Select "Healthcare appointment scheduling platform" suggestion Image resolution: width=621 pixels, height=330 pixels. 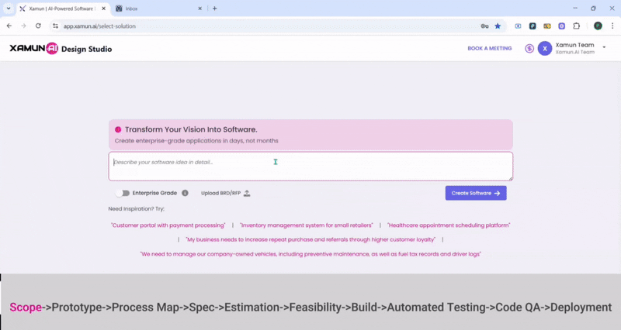point(449,225)
